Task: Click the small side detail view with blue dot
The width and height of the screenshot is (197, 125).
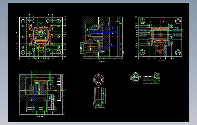Action: point(152,78)
